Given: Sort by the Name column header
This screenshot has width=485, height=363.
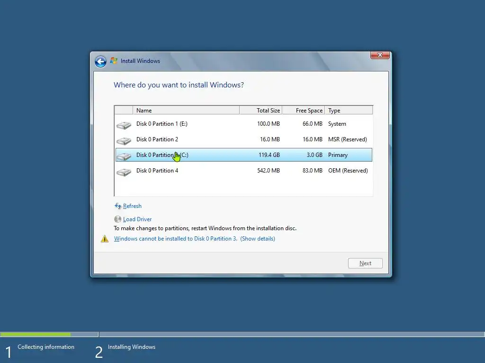Looking at the screenshot, I should click(186, 110).
